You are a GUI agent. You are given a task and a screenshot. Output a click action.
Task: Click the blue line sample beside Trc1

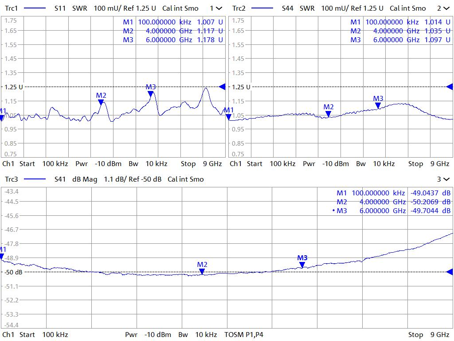(34, 8)
